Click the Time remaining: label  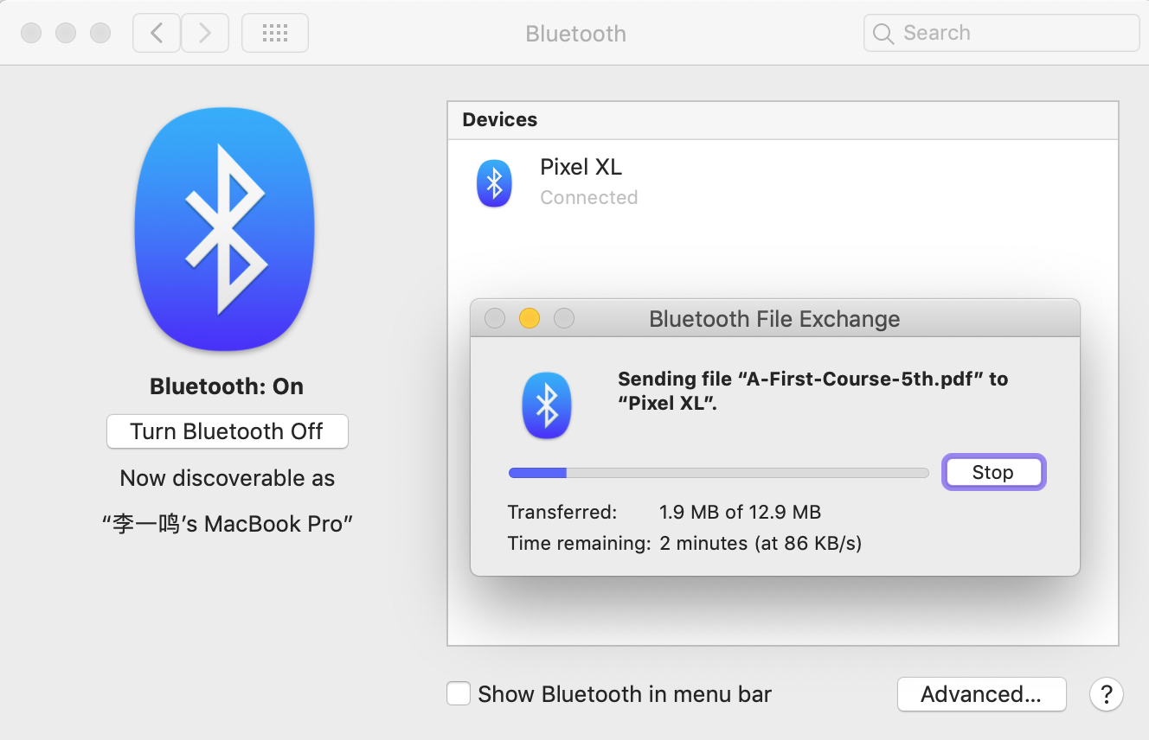[x=580, y=544]
